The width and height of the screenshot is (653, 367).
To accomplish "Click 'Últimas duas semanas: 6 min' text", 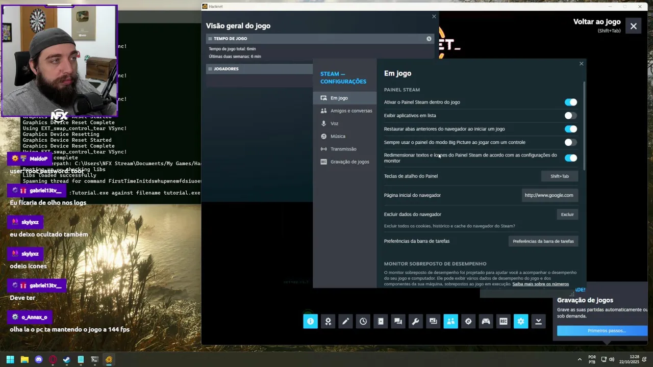I will (235, 57).
